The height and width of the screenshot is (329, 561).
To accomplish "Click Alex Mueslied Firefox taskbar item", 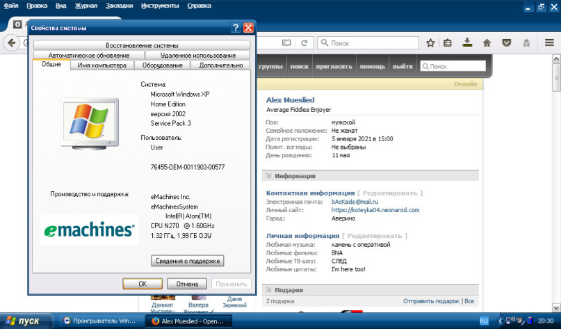I will pos(188,321).
